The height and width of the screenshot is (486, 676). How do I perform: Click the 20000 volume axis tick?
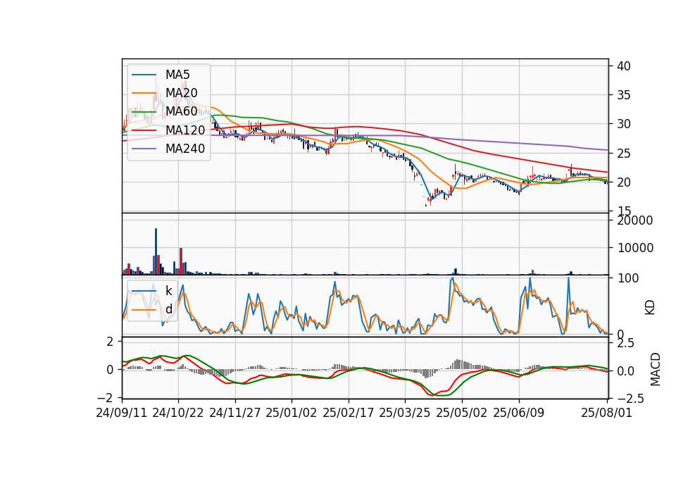[x=635, y=220]
